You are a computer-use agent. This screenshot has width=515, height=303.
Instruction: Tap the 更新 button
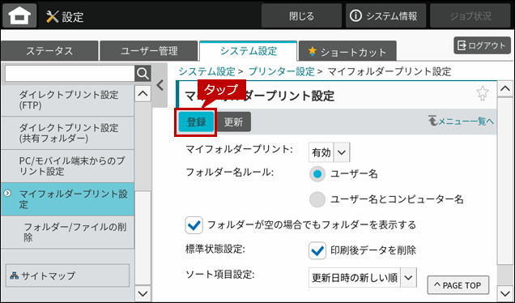coord(233,122)
